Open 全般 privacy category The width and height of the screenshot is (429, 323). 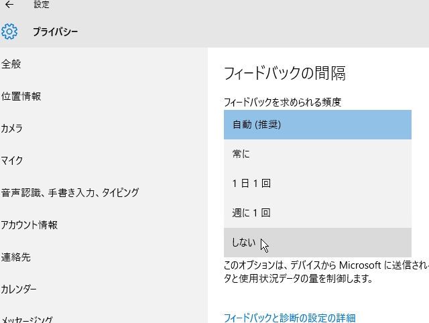[x=11, y=64]
